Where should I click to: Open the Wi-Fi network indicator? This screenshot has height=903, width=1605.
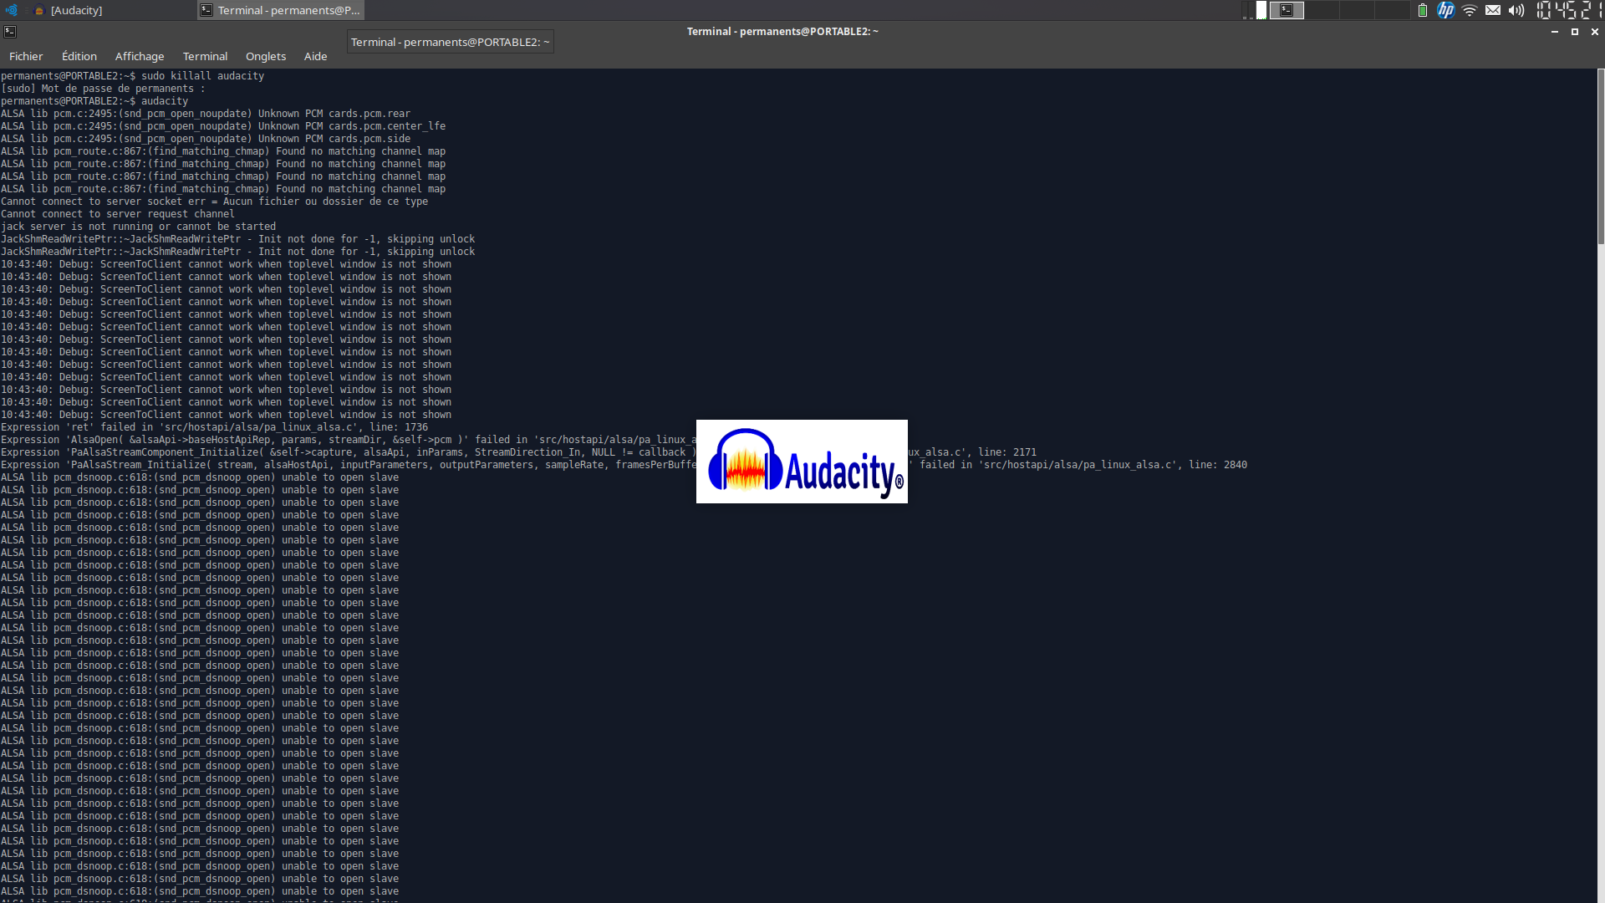(1469, 10)
